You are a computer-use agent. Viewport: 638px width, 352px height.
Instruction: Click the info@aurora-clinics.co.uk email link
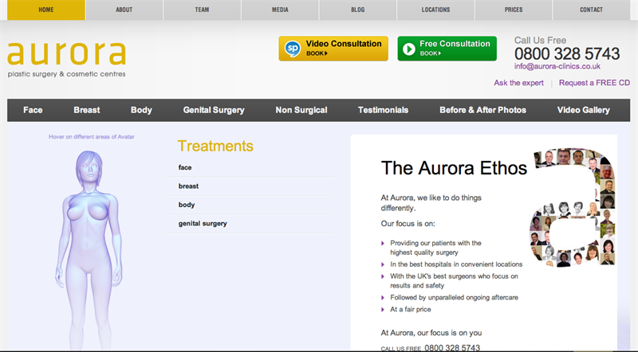click(557, 66)
